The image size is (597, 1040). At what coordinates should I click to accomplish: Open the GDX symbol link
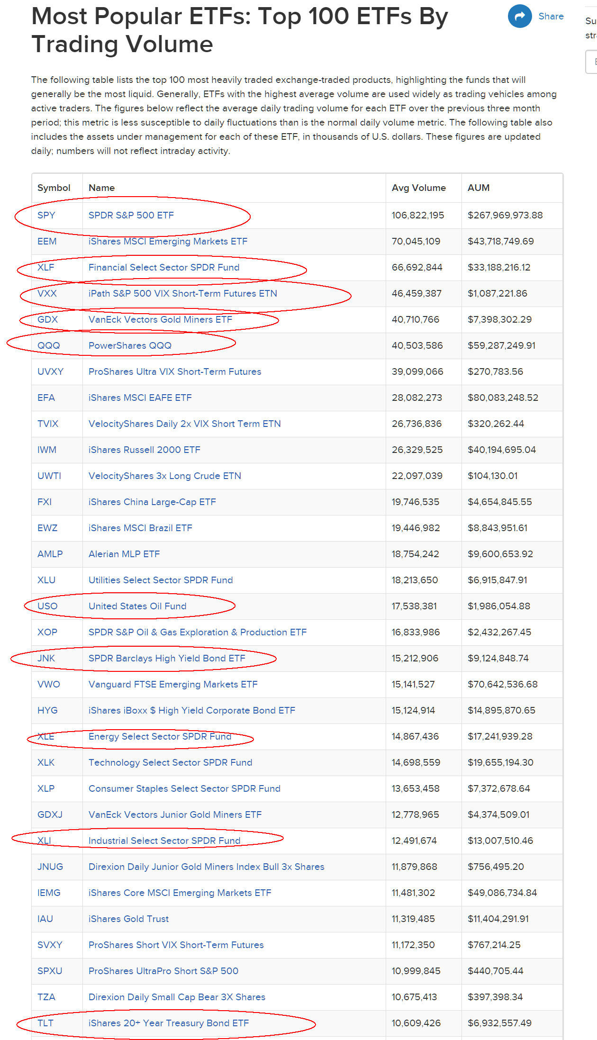[47, 319]
